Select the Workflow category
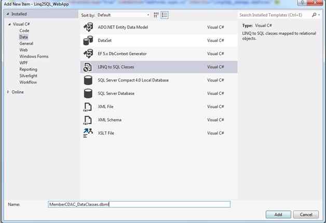 click(28, 82)
